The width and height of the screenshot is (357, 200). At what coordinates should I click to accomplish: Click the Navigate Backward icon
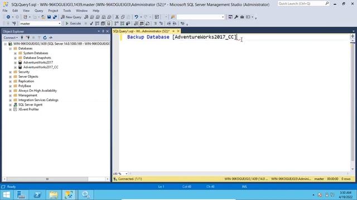tap(8, 17)
